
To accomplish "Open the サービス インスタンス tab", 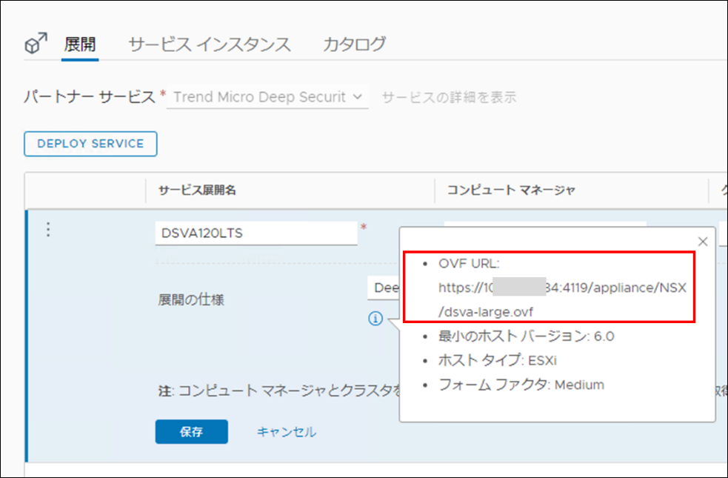I will click(x=210, y=44).
